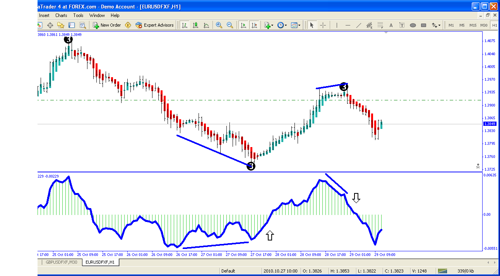The image size is (500, 276).
Task: Pick the Fibonacci Retracement tool
Action: (x=380, y=25)
